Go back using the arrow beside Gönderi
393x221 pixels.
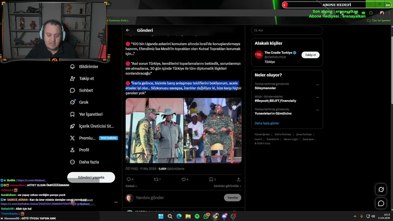point(128,30)
